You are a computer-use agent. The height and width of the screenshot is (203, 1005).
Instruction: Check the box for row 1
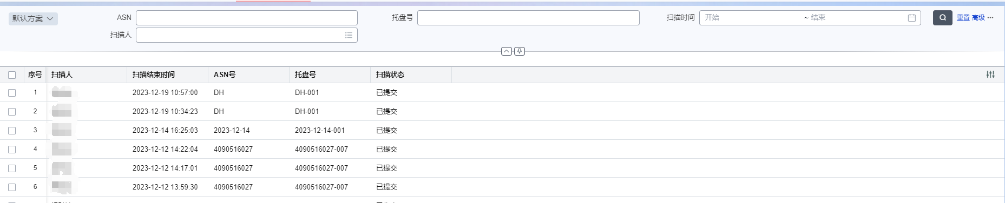coord(12,93)
